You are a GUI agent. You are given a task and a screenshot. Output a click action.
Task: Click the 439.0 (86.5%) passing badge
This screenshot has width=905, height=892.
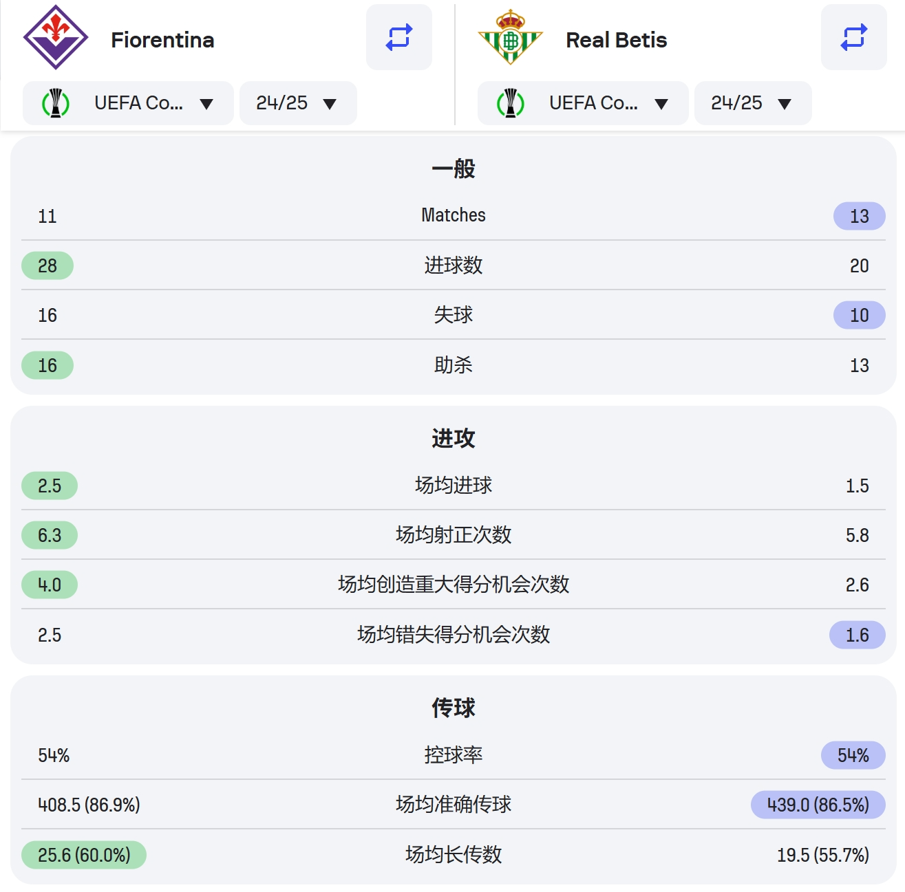pyautogui.click(x=818, y=805)
